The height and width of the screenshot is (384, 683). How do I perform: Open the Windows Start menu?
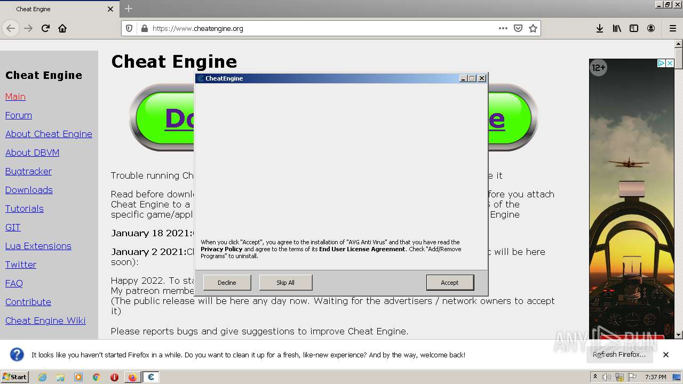[14, 377]
